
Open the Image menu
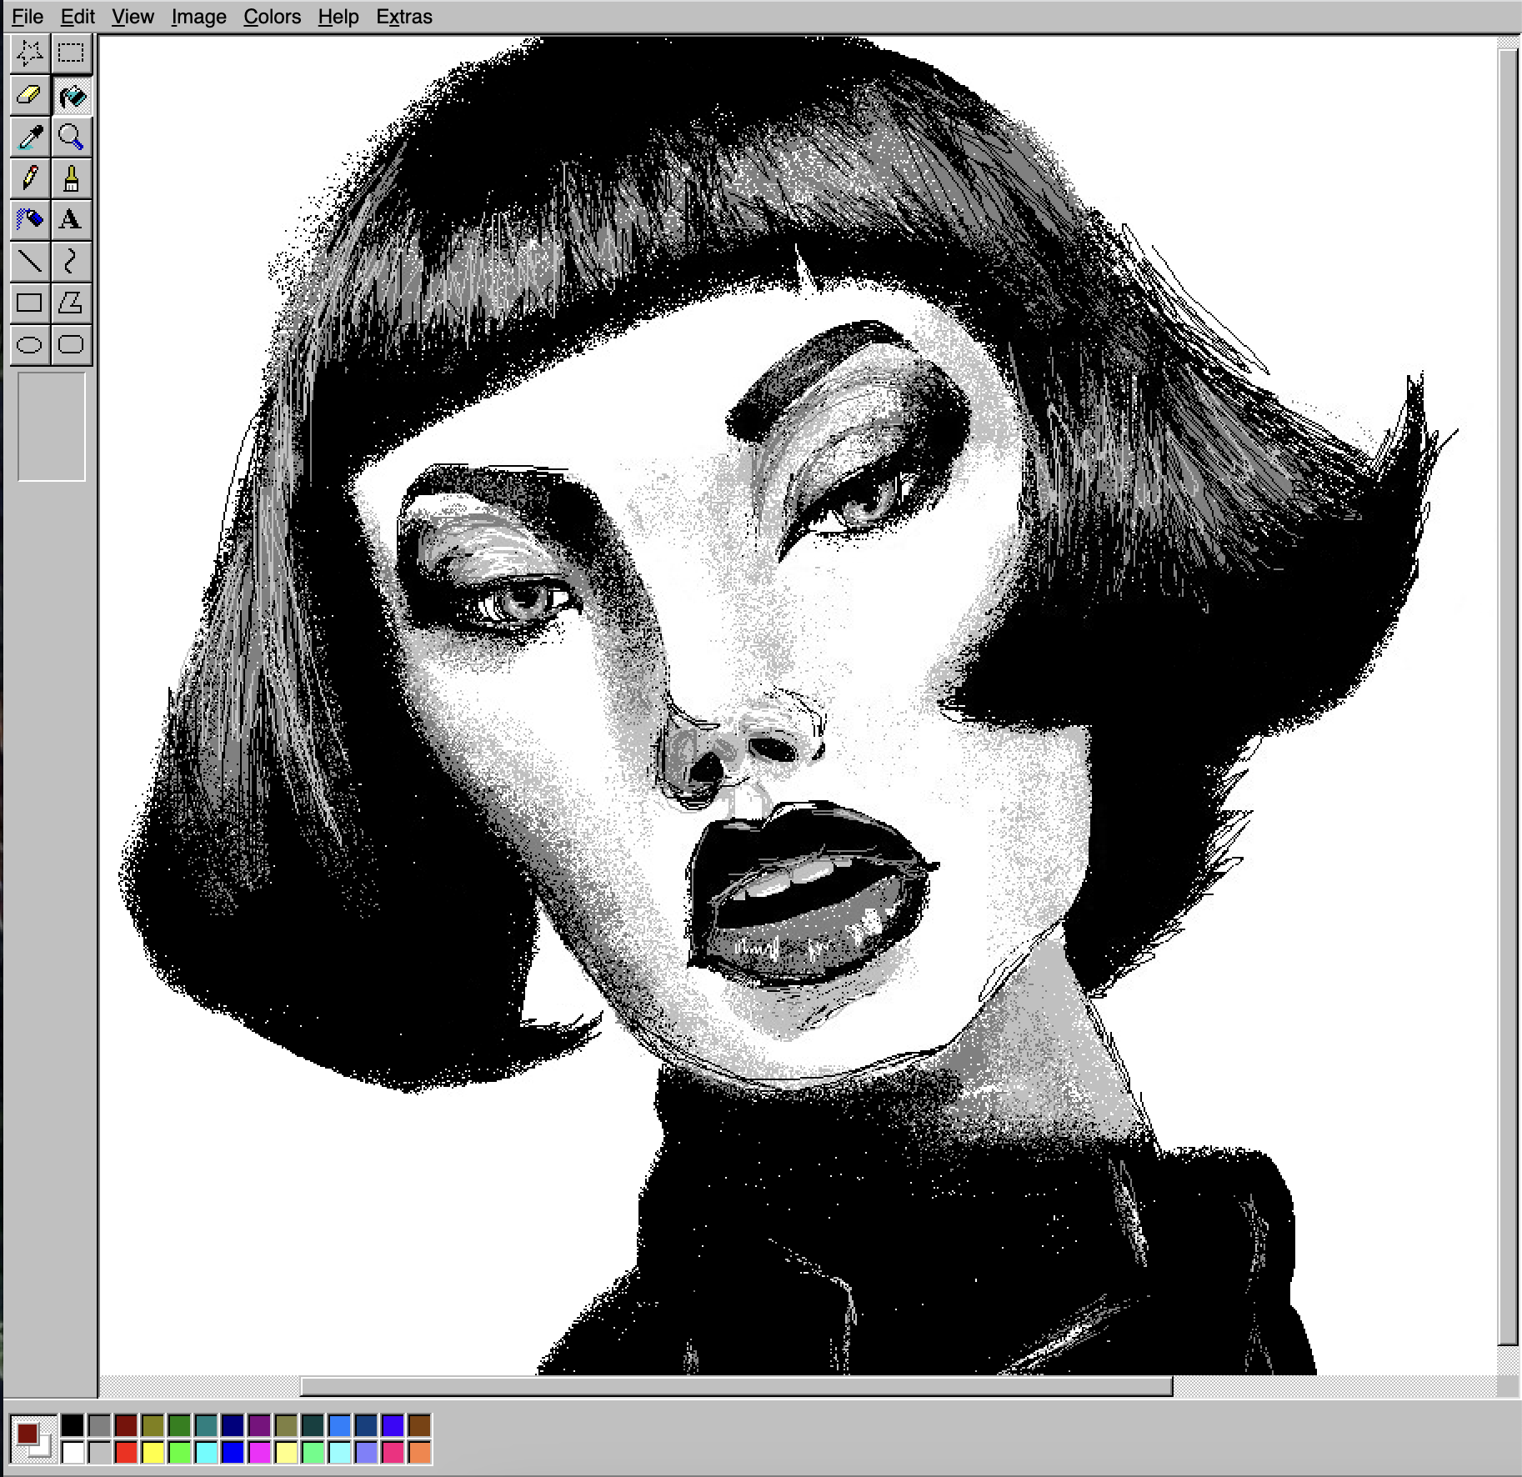coord(198,17)
